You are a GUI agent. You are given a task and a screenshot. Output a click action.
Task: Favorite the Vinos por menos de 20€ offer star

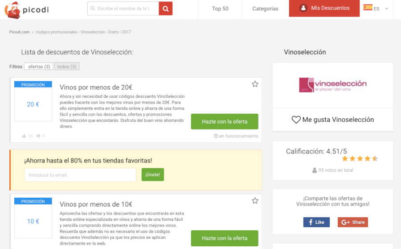(x=255, y=84)
